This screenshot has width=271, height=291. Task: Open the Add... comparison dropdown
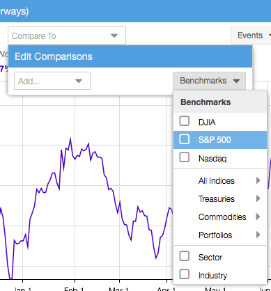point(52,81)
